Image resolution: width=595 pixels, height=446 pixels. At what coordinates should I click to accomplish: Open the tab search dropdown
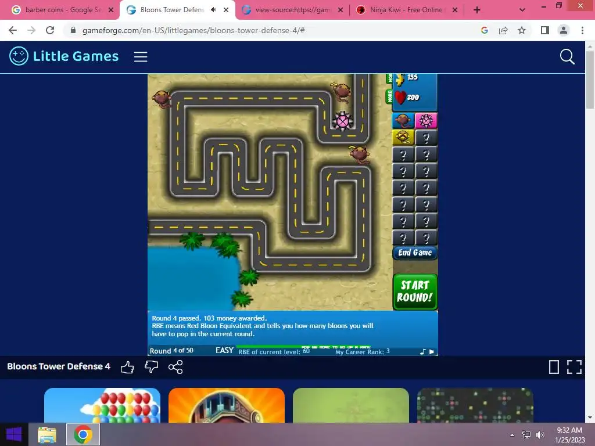(x=522, y=10)
